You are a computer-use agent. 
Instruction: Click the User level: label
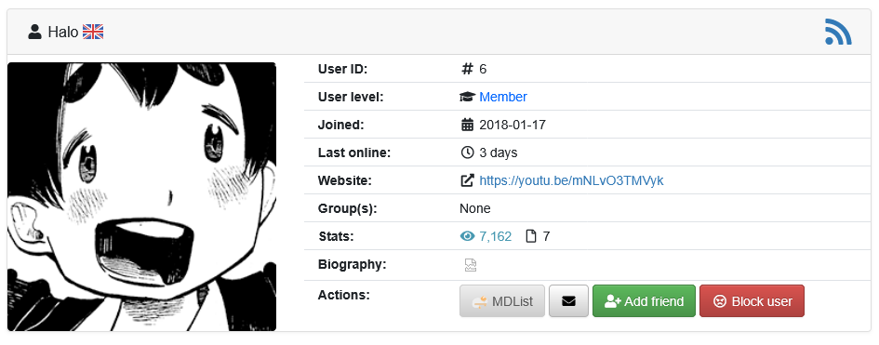click(x=351, y=97)
